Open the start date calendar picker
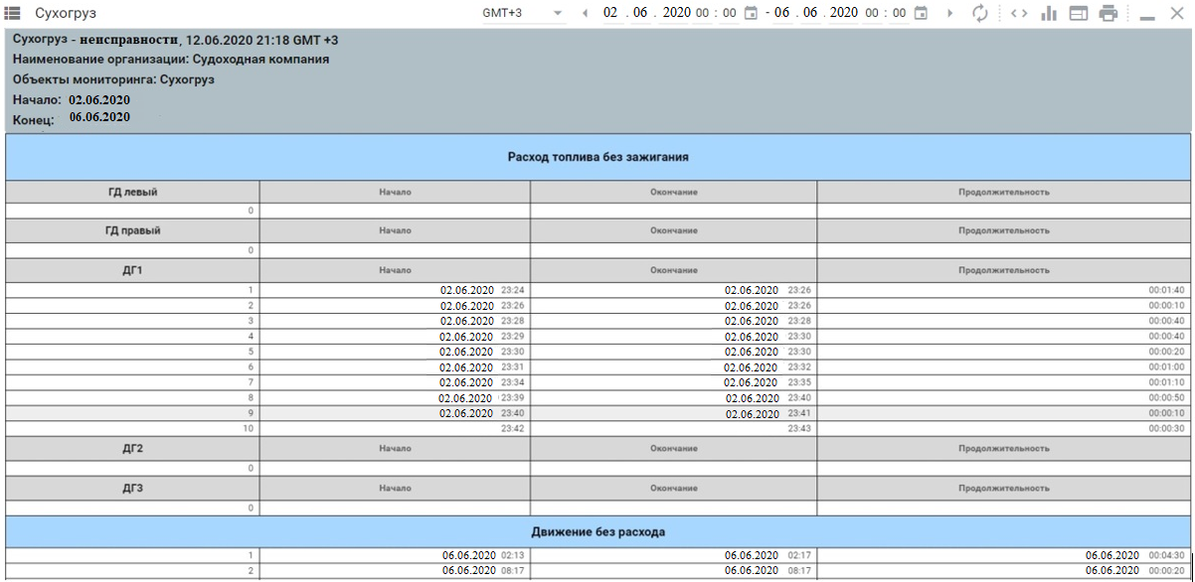 tap(751, 13)
